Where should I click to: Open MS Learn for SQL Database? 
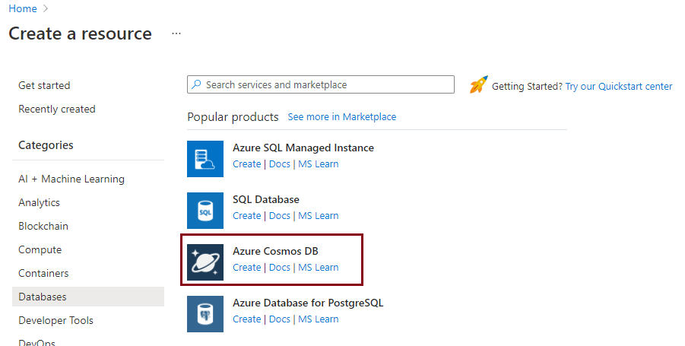319,216
